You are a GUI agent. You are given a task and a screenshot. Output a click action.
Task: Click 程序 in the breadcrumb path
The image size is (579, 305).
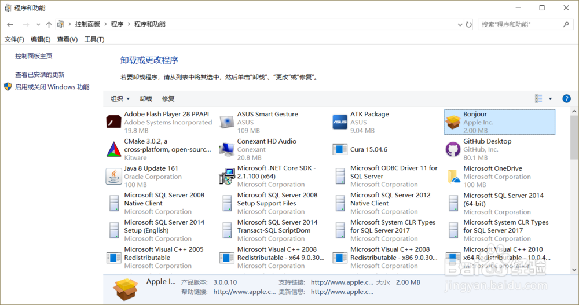[x=117, y=24]
